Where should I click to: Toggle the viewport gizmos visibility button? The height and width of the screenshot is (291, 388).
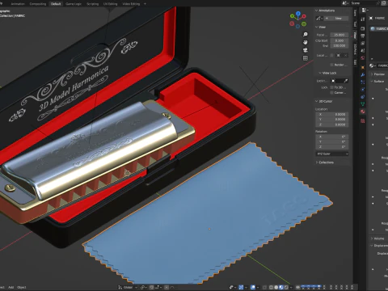pyautogui.click(x=241, y=287)
